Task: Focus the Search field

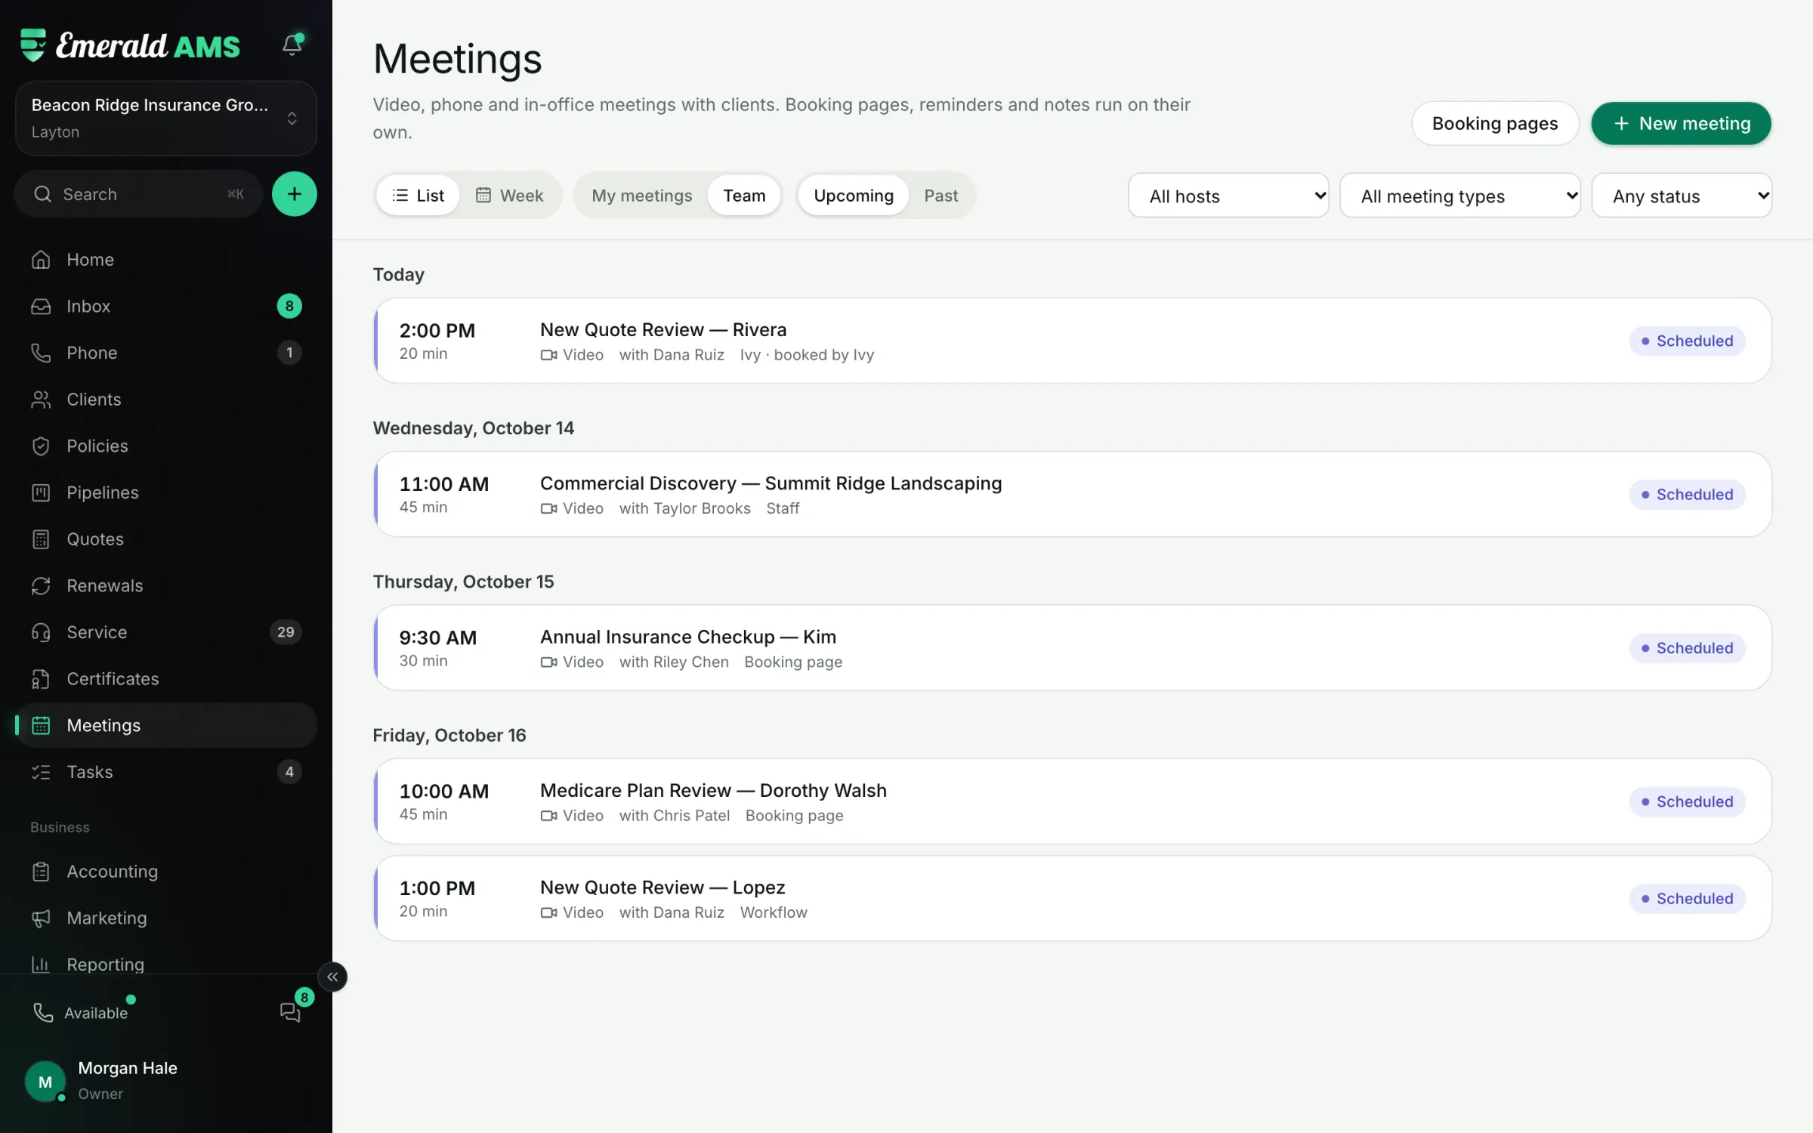Action: (x=138, y=194)
